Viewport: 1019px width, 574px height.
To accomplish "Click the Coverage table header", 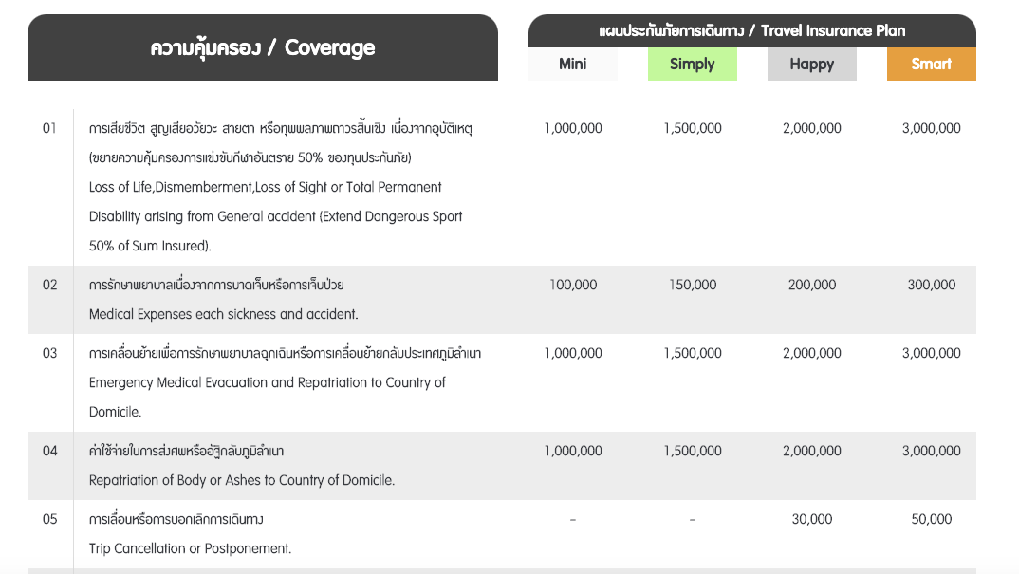I will point(263,47).
